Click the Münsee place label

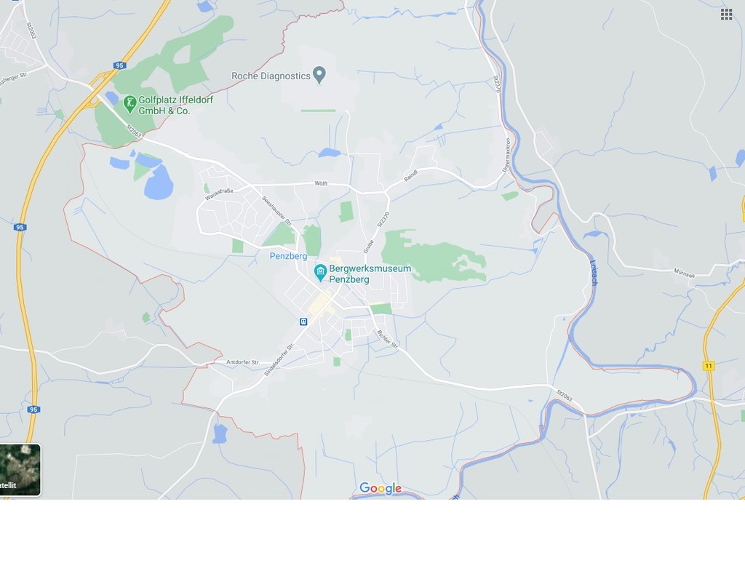[x=684, y=273]
